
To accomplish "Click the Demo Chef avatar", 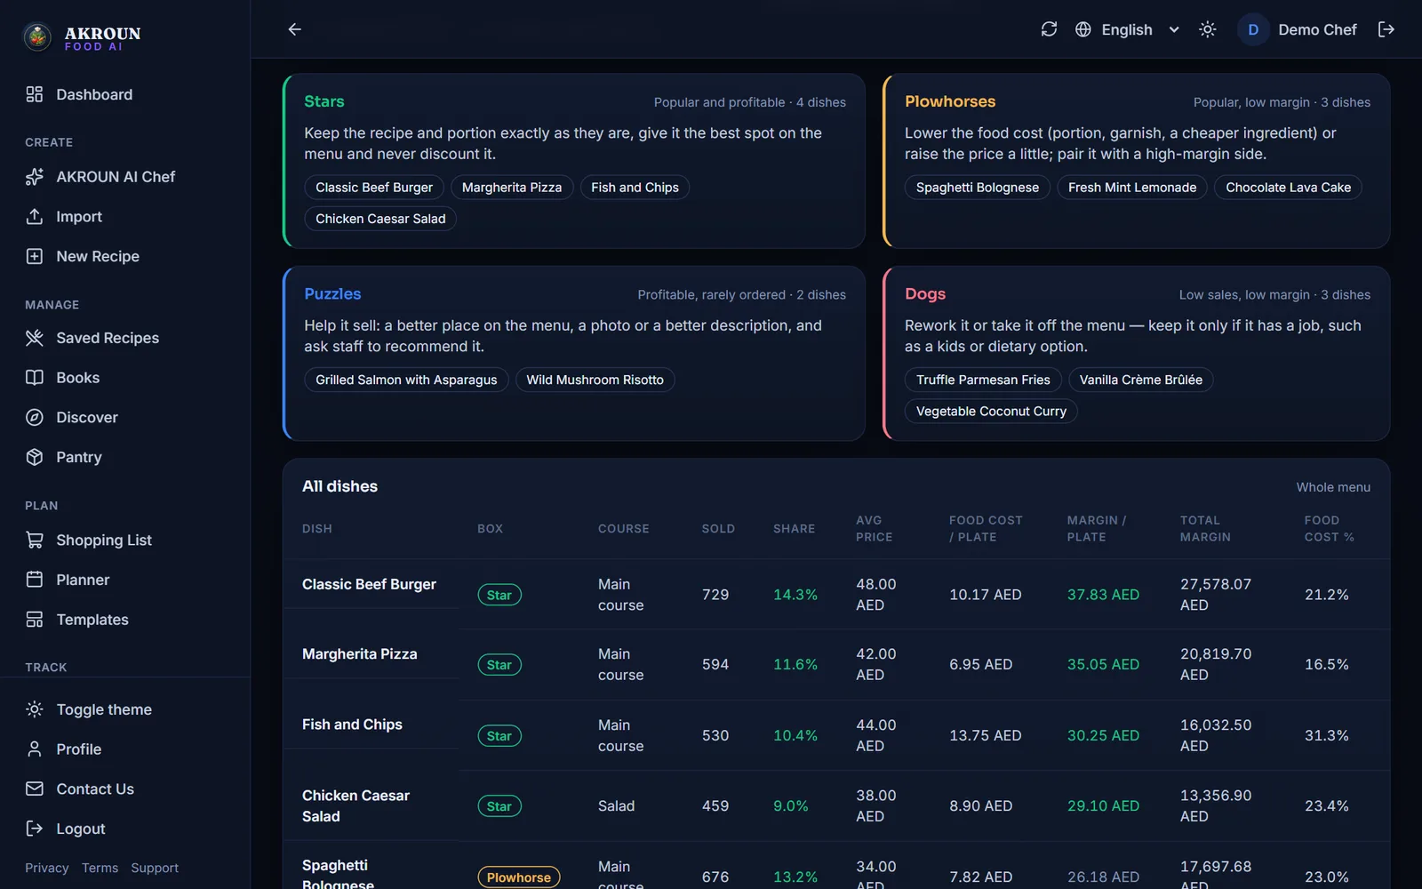I will (1253, 29).
